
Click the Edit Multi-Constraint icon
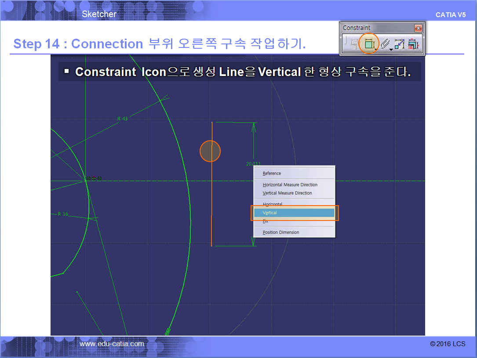[413, 44]
